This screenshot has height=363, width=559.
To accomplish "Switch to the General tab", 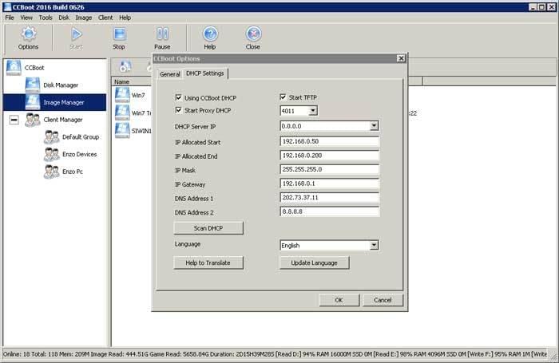I will [x=169, y=74].
